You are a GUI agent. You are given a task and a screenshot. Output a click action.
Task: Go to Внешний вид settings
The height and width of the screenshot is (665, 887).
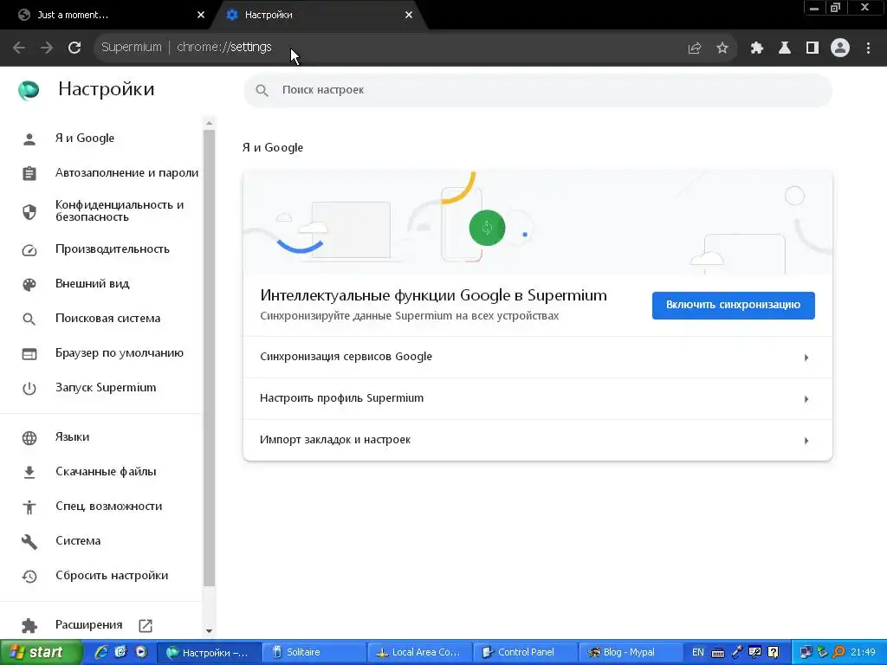(92, 284)
